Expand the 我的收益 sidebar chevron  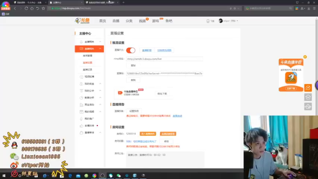point(100,84)
